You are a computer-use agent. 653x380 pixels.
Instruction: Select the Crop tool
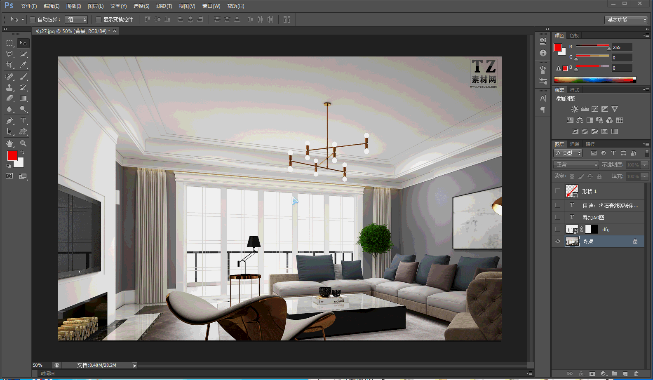(9, 65)
